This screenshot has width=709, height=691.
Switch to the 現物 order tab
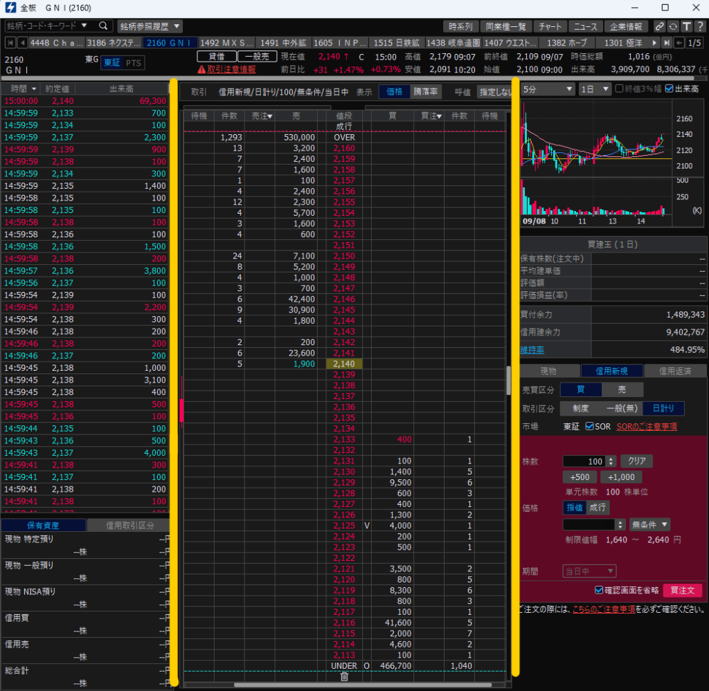pyautogui.click(x=548, y=371)
